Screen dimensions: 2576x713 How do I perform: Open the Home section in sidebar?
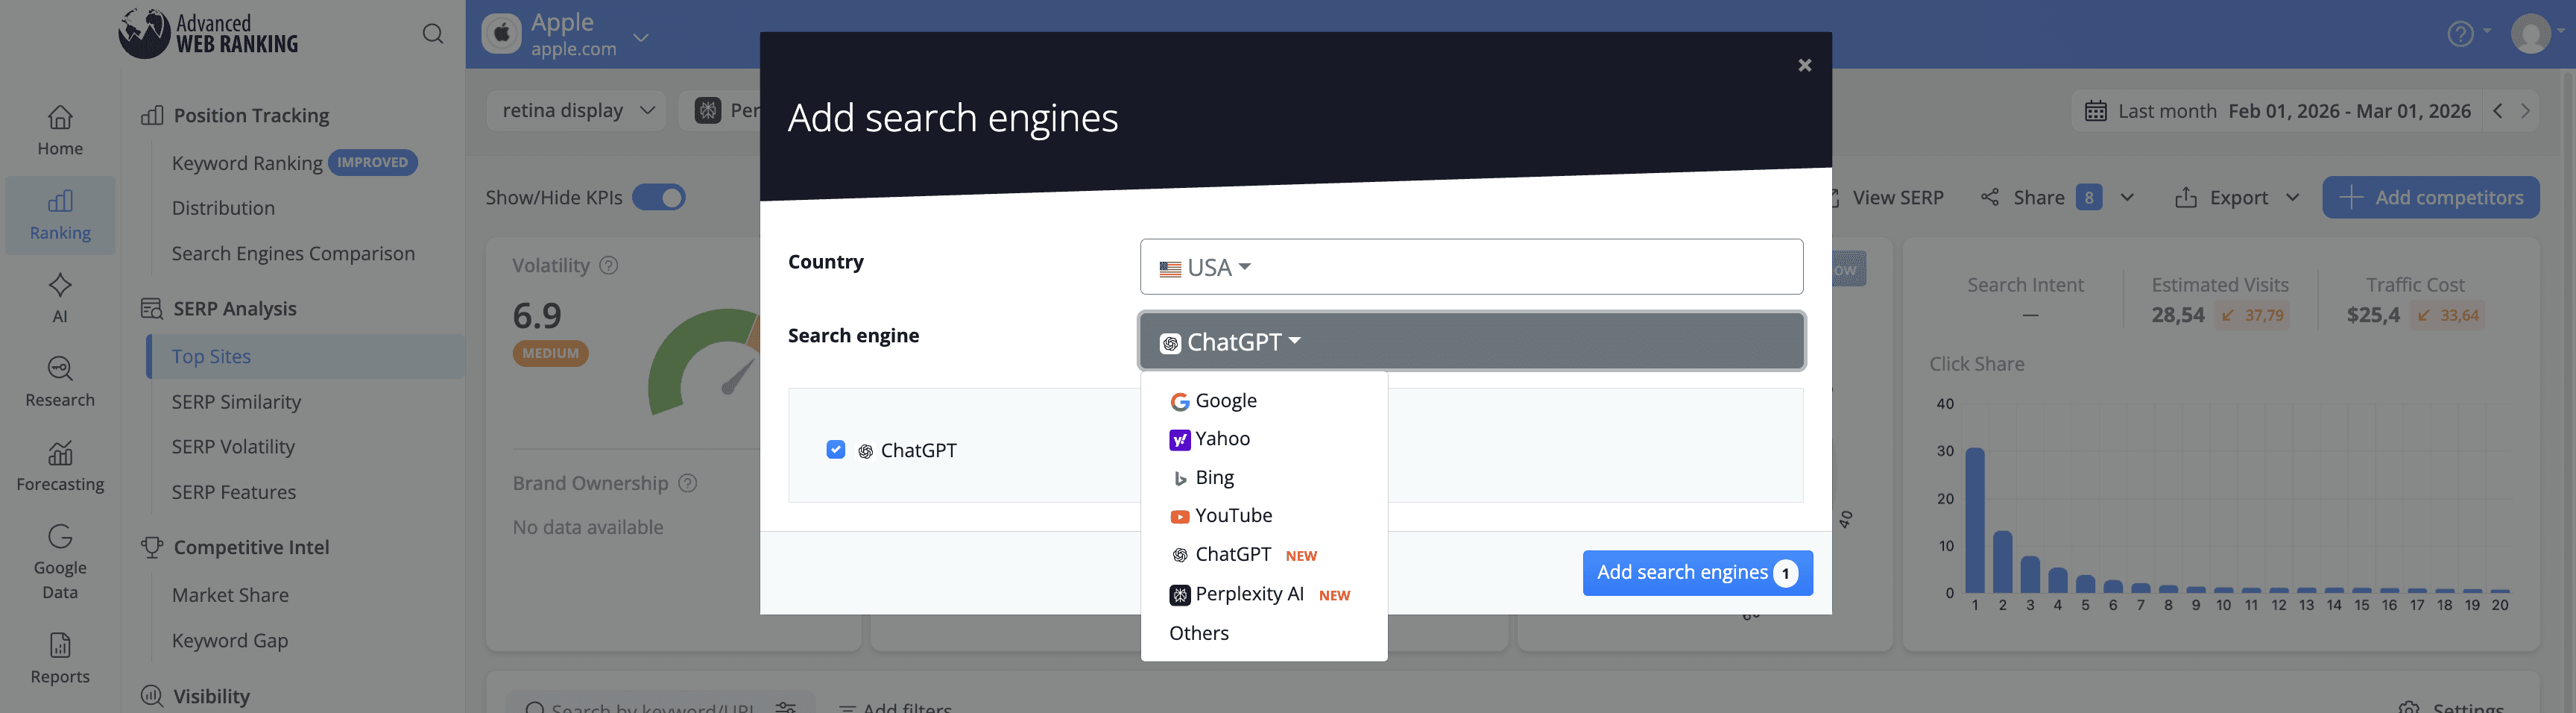pyautogui.click(x=60, y=130)
